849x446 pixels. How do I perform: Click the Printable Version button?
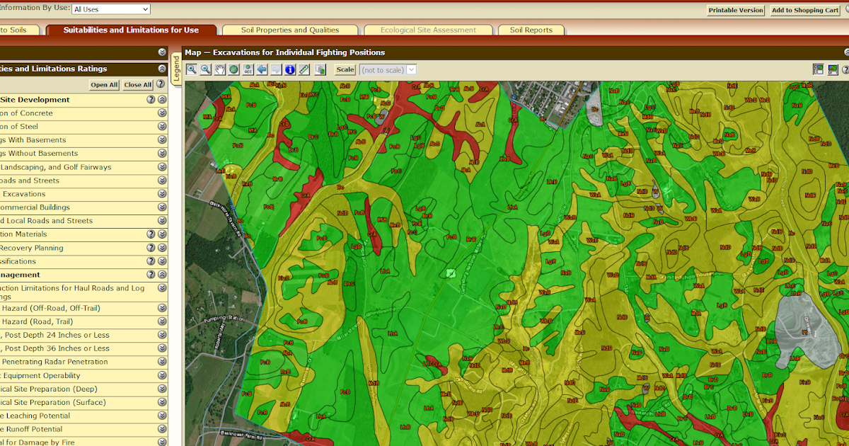(735, 10)
